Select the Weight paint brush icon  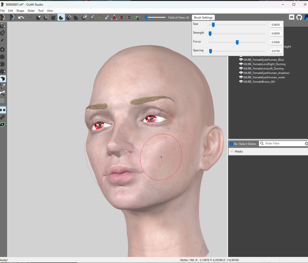(92, 17)
